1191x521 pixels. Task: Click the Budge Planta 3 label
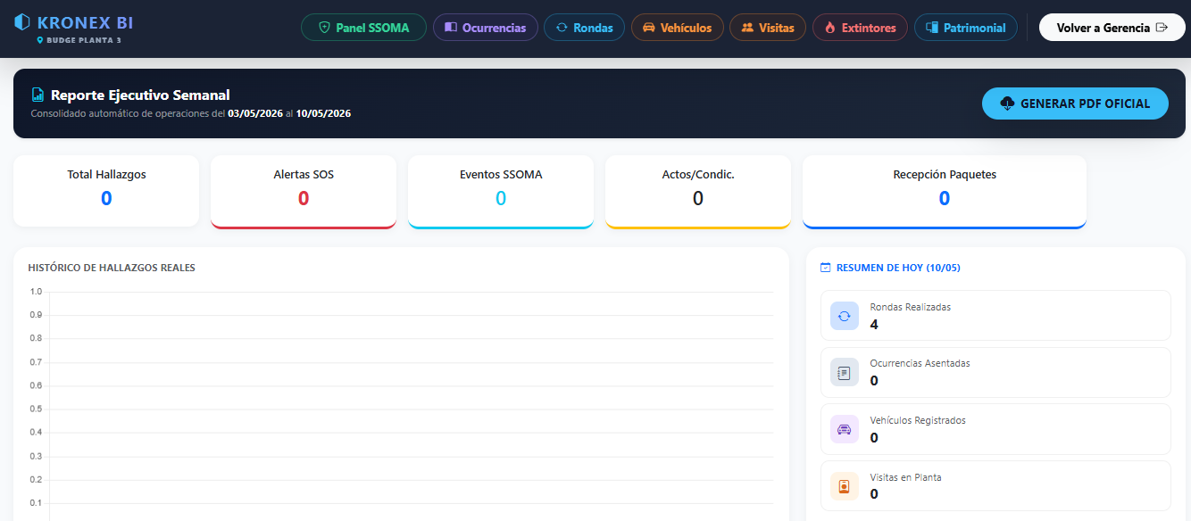(x=84, y=40)
